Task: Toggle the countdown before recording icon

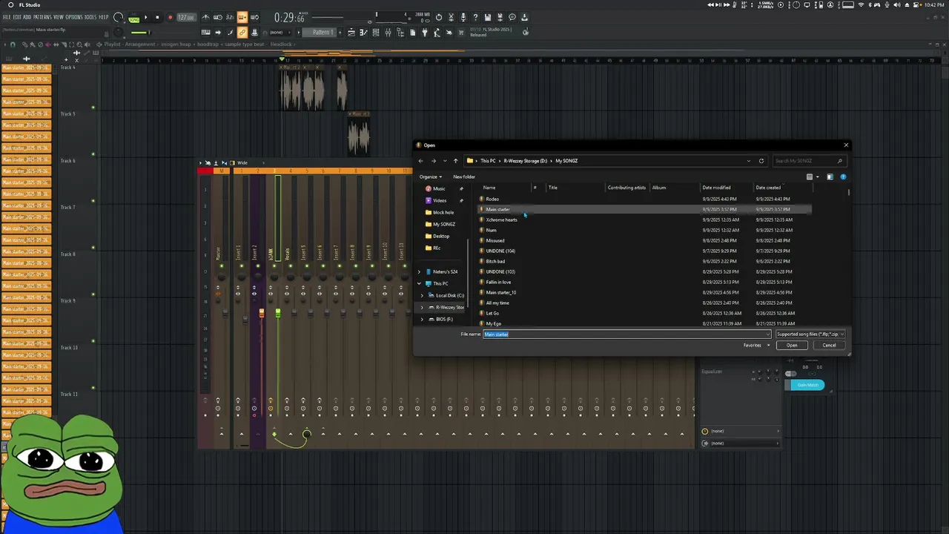Action: (x=230, y=17)
